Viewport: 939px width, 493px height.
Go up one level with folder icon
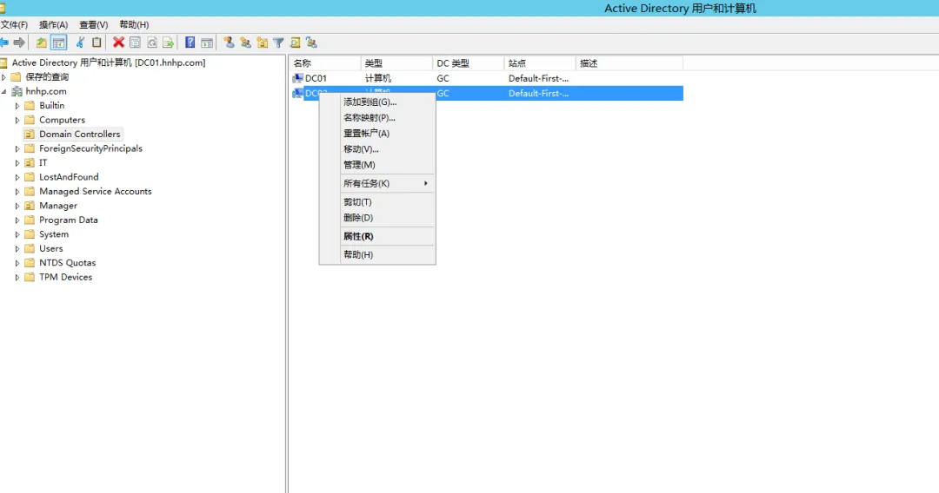coord(42,43)
